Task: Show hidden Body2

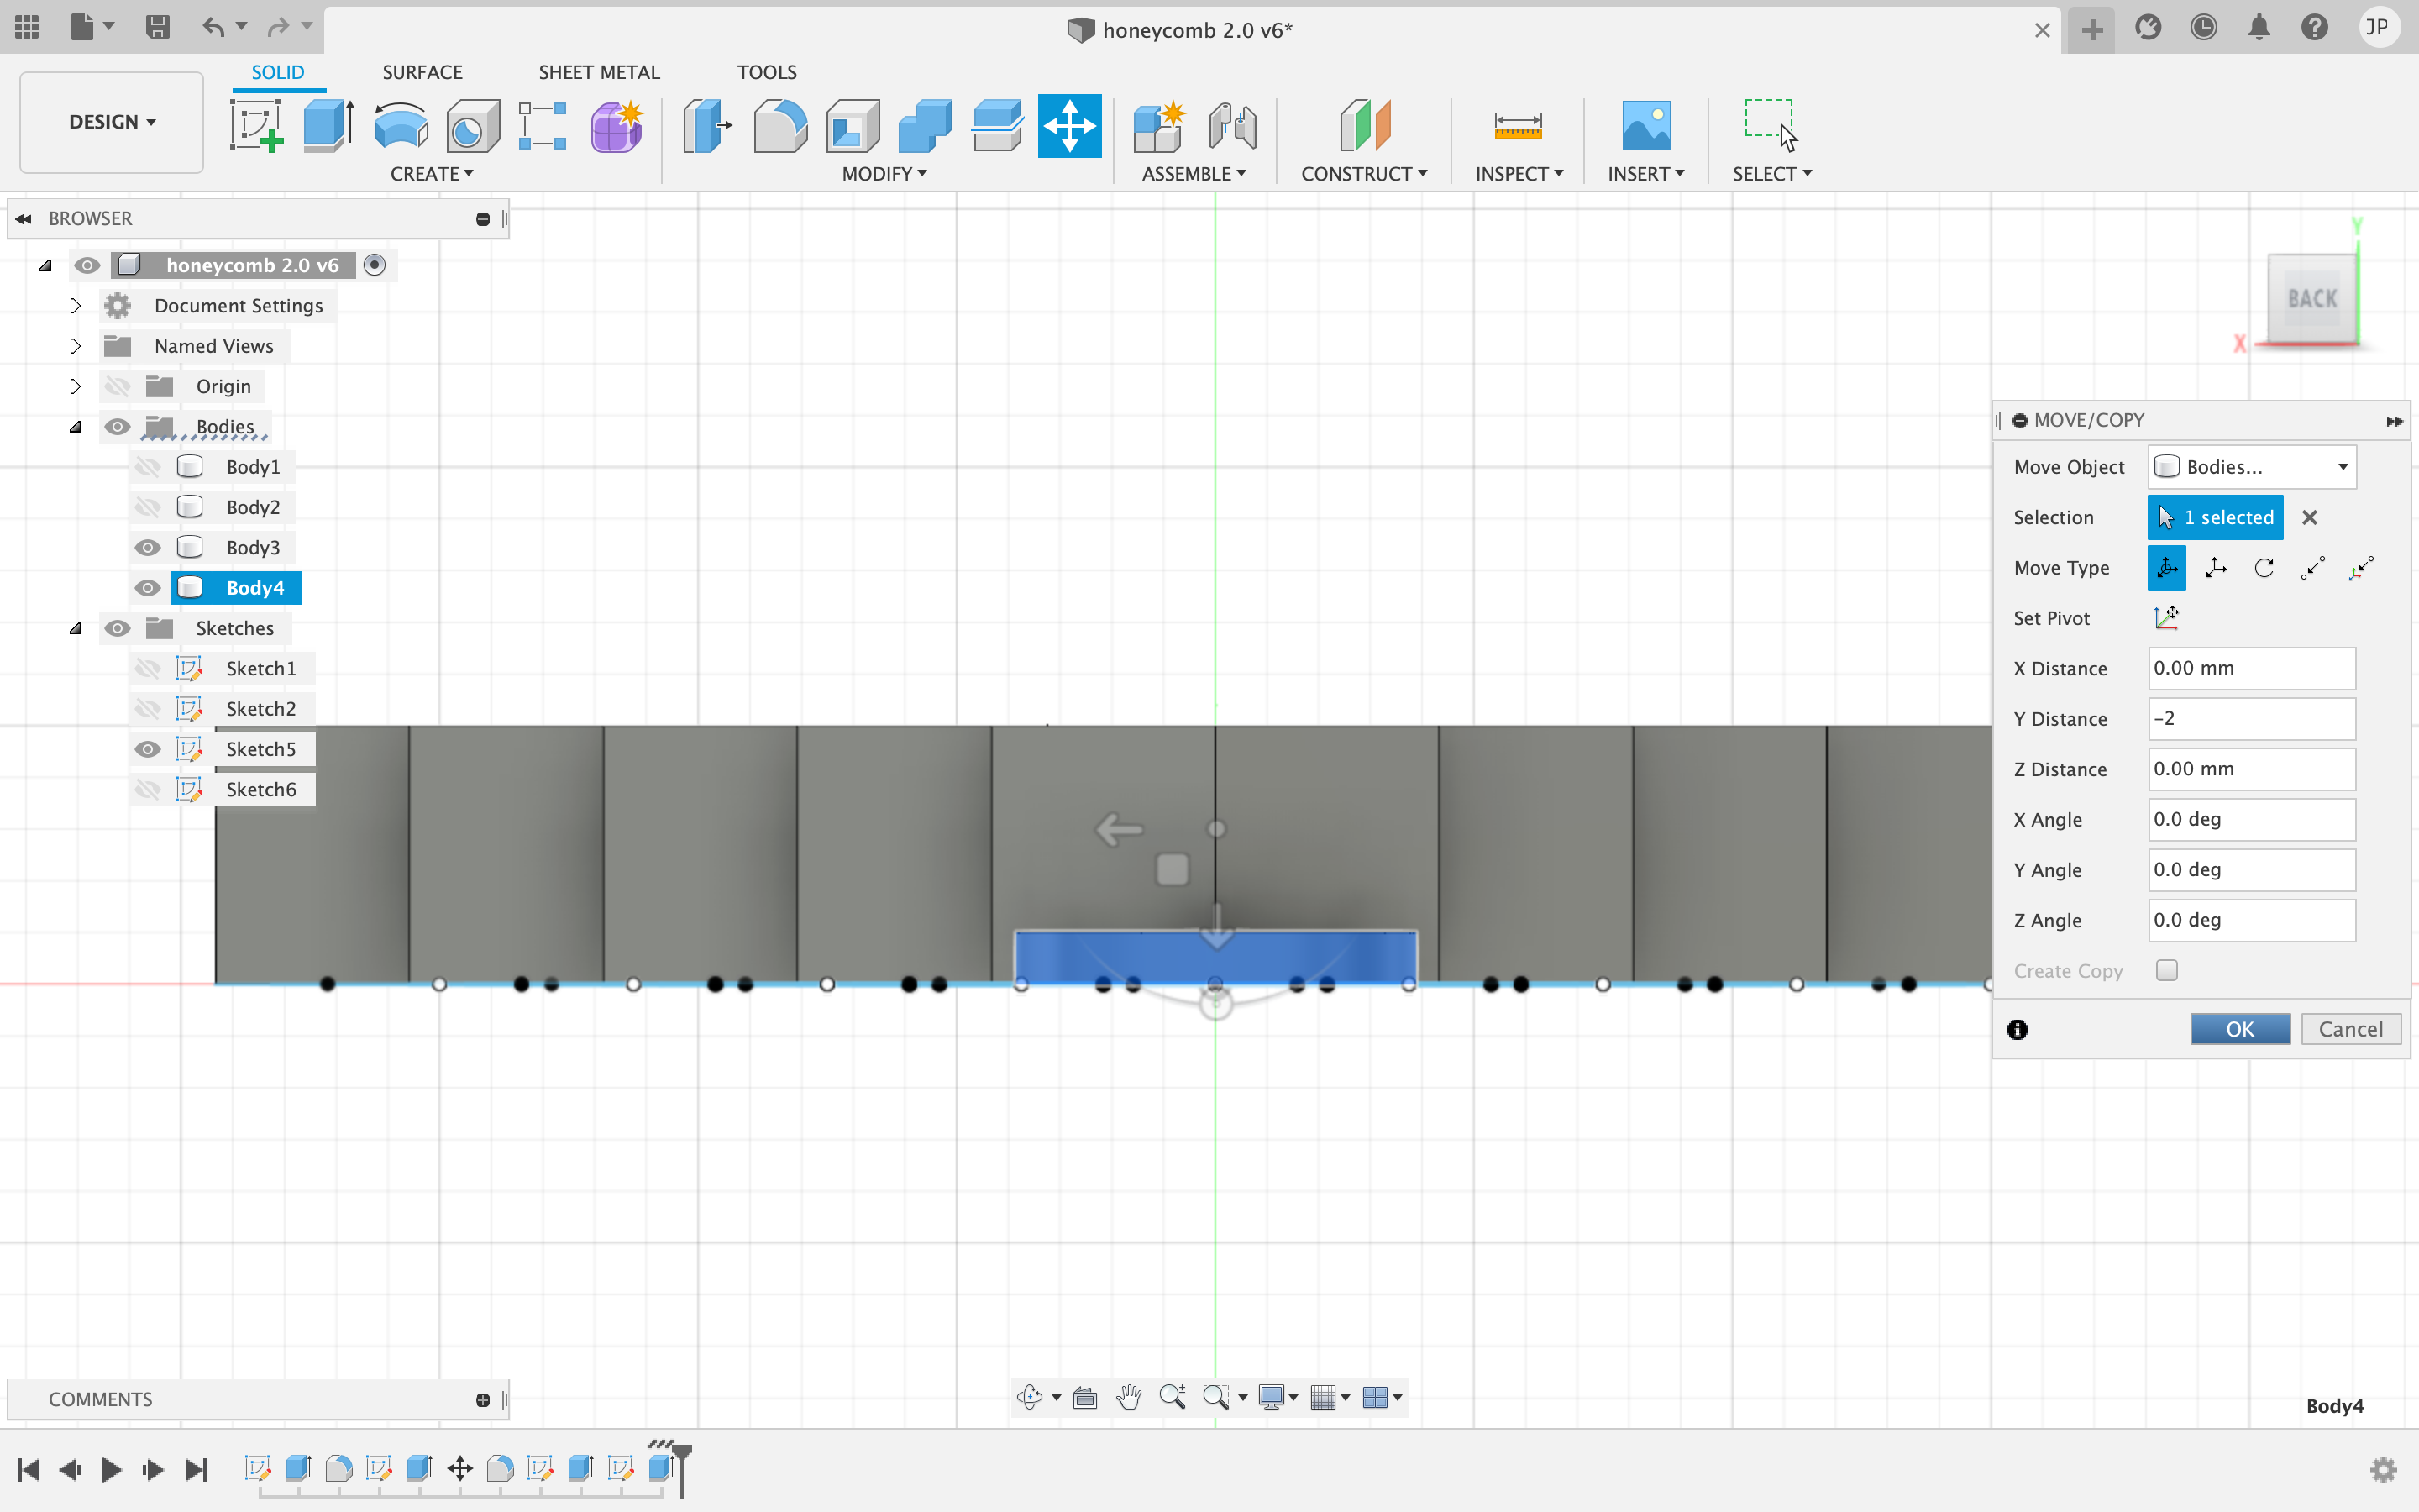Action: (x=148, y=507)
